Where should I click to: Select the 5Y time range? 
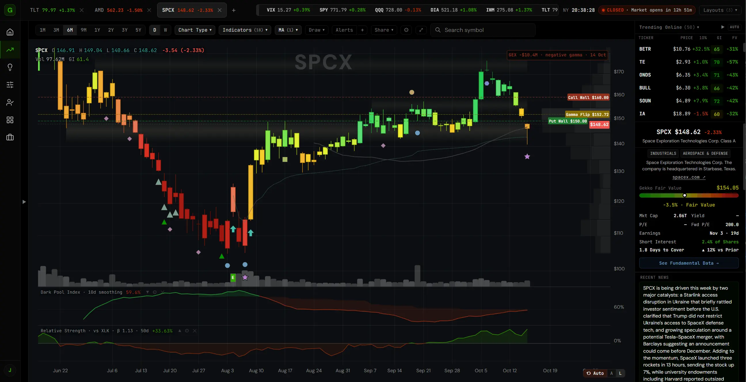tap(138, 30)
